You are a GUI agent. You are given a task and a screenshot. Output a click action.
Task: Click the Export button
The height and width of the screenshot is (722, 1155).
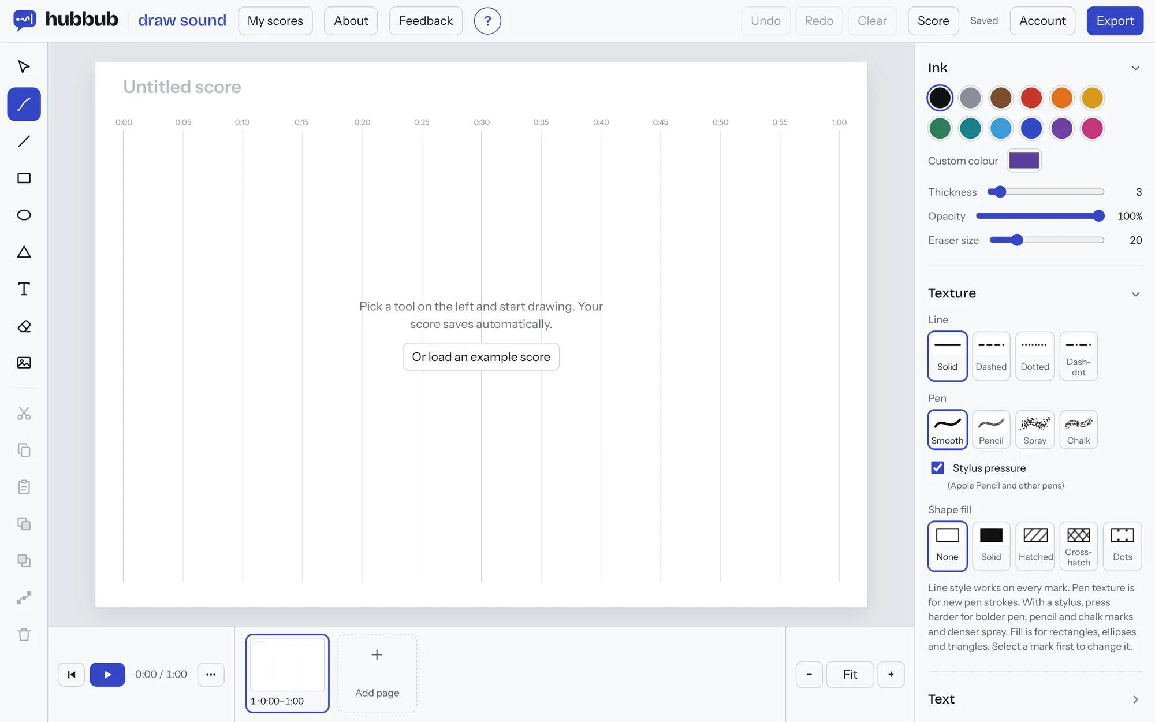coord(1115,21)
